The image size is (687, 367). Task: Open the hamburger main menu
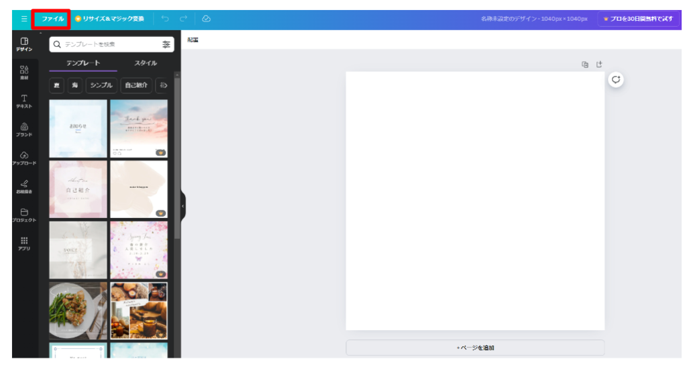[24, 19]
